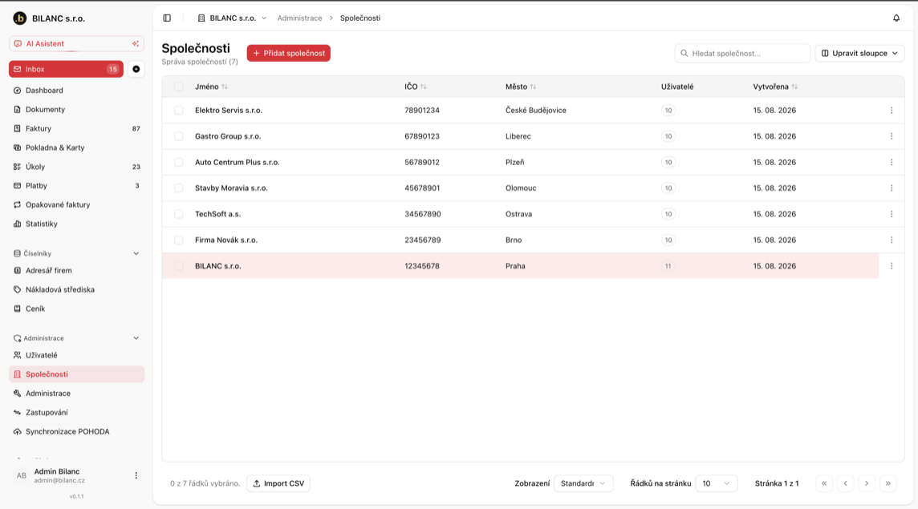918x509 pixels.
Task: Open the Upravit sloupce dropdown
Action: (859, 53)
